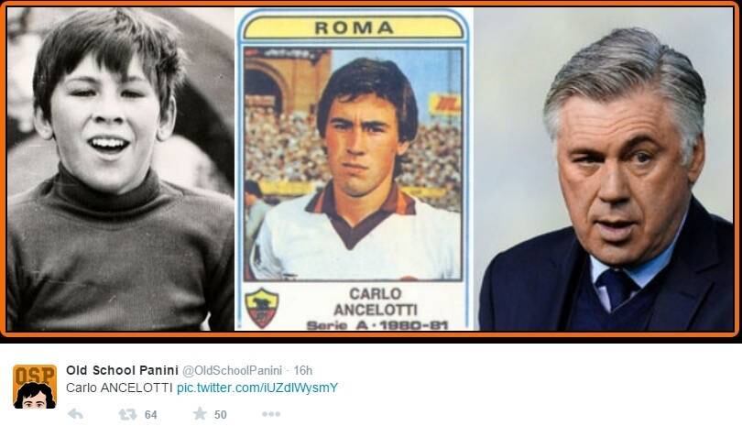Click the Carlo ANCELOTTI tweet text
Screen dimensions: 742x437
119,388
